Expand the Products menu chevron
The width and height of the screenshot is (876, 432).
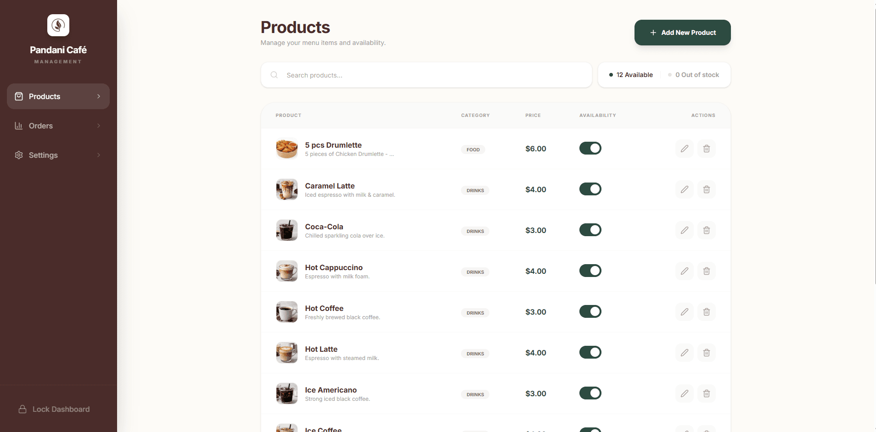point(98,96)
